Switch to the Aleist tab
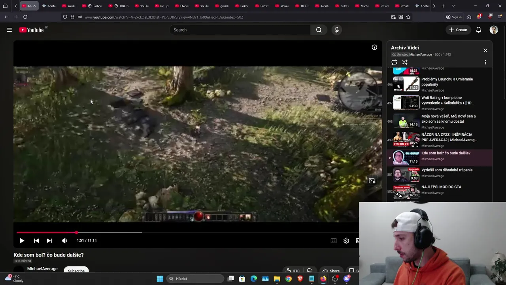506x285 pixels. click(321, 6)
